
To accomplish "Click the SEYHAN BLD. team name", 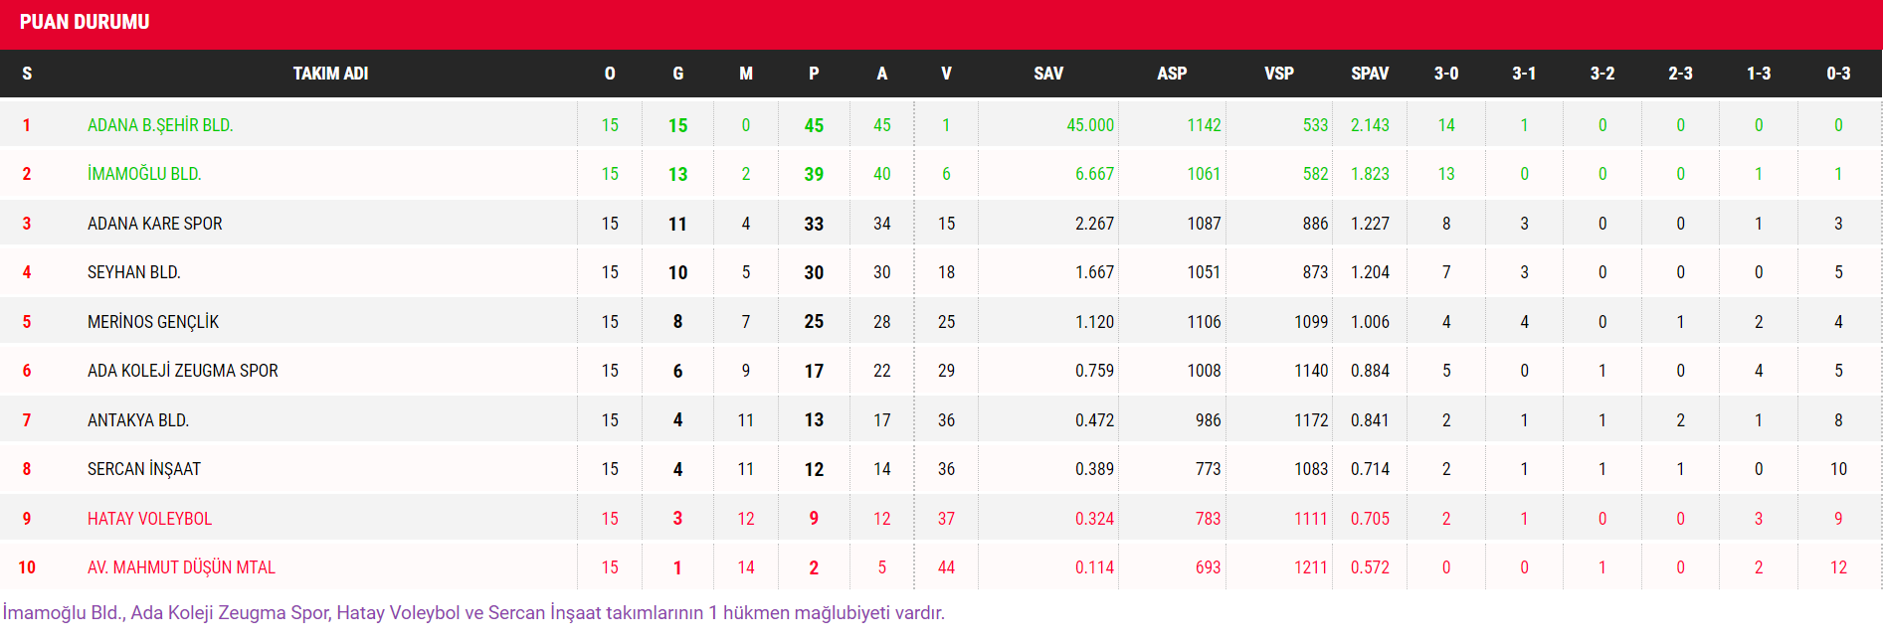I will 134,272.
